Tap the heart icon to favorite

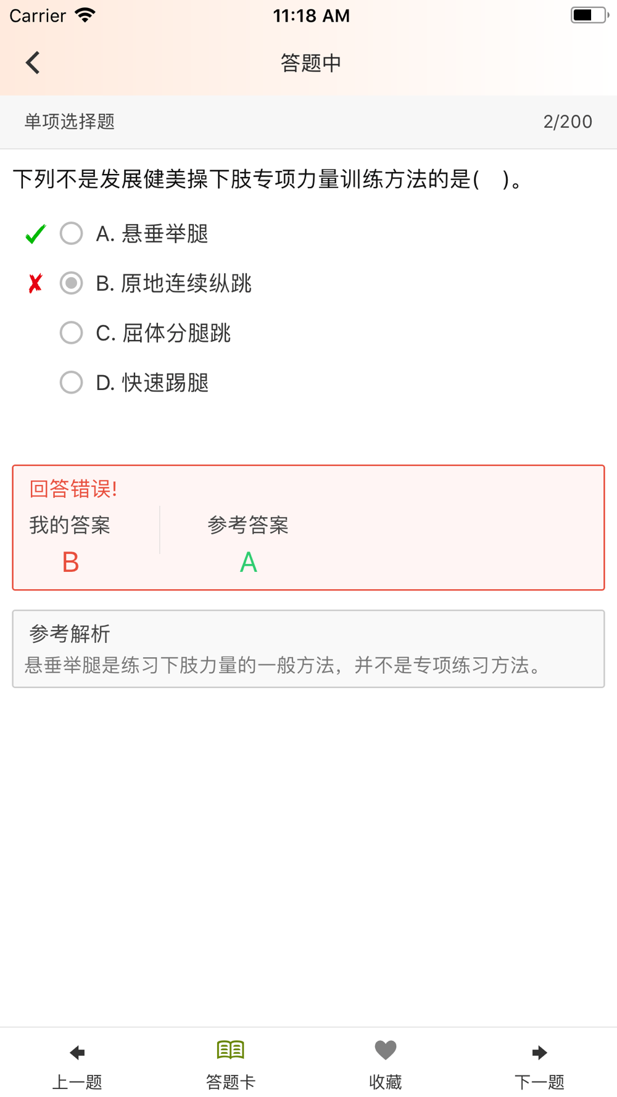pos(386,1049)
